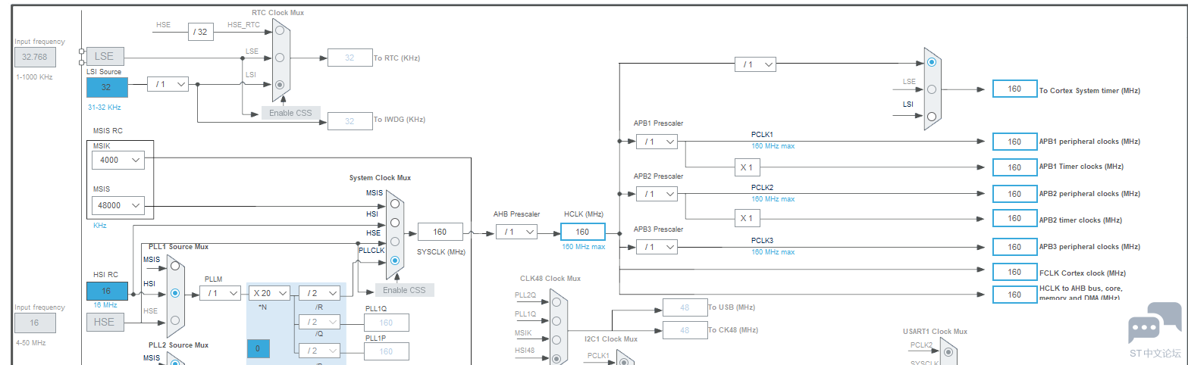This screenshot has width=1188, height=365.
Task: Click the To Cortex System timer value
Action: tap(1015, 89)
